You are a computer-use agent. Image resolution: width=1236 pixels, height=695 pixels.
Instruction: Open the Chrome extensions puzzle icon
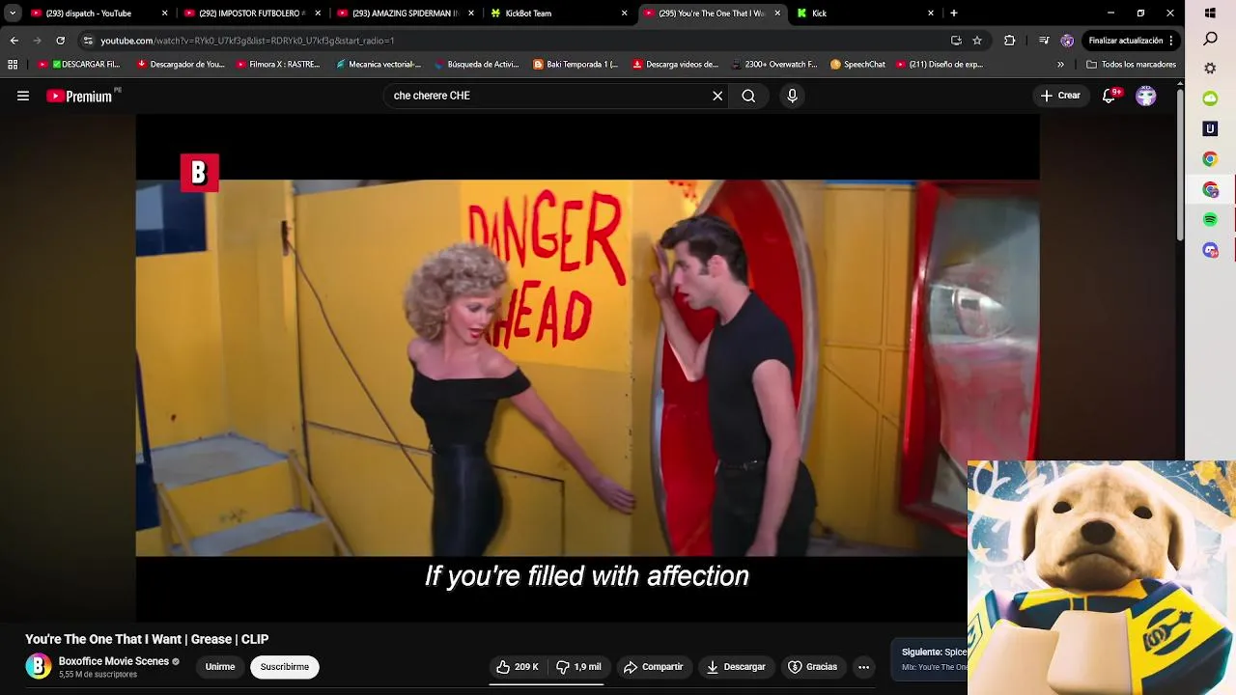click(x=1010, y=41)
